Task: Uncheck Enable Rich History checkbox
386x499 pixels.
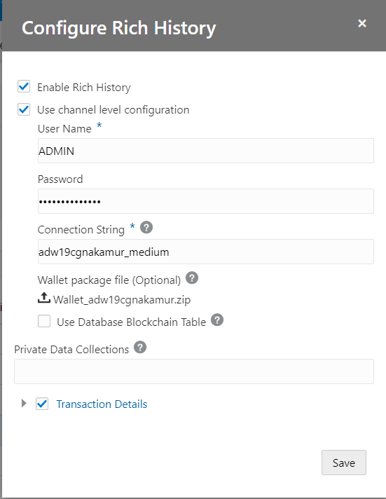Action: [24, 87]
